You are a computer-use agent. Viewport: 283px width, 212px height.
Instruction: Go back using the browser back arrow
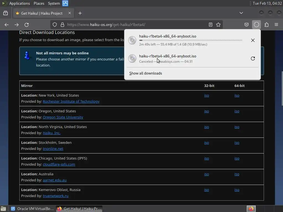(7, 25)
